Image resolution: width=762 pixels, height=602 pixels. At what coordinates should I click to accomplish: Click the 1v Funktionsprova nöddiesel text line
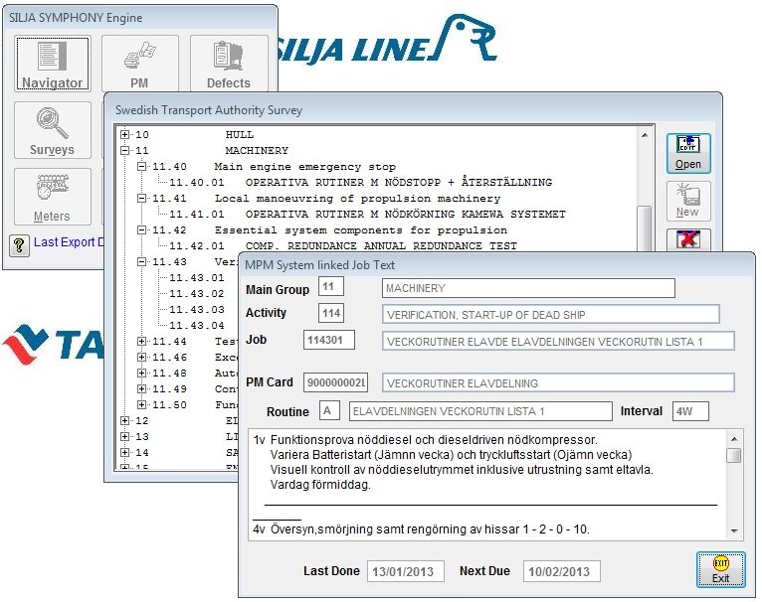[425, 440]
